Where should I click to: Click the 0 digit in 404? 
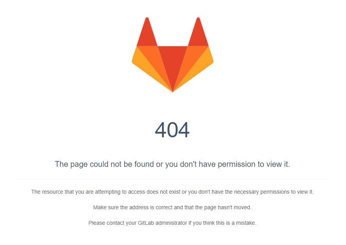coord(172,130)
